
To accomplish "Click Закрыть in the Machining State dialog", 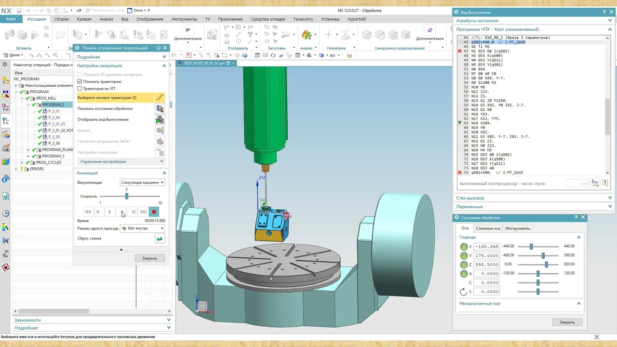I will point(567,322).
